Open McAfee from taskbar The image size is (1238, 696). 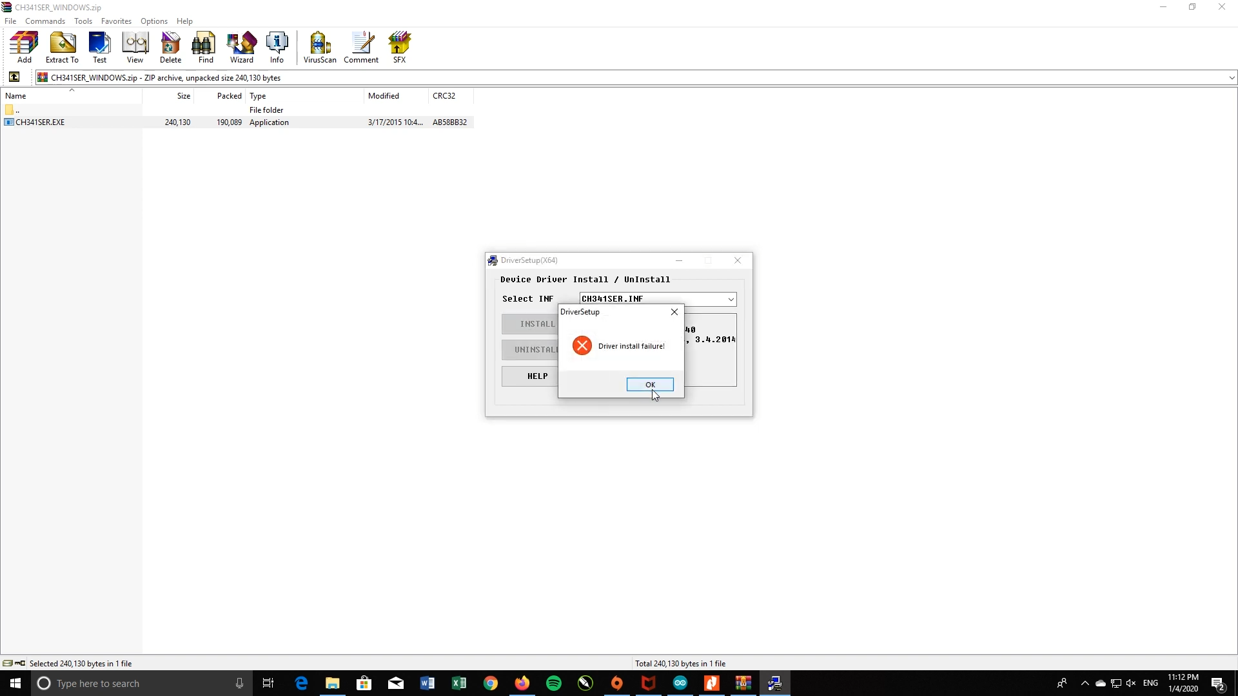pos(649,683)
